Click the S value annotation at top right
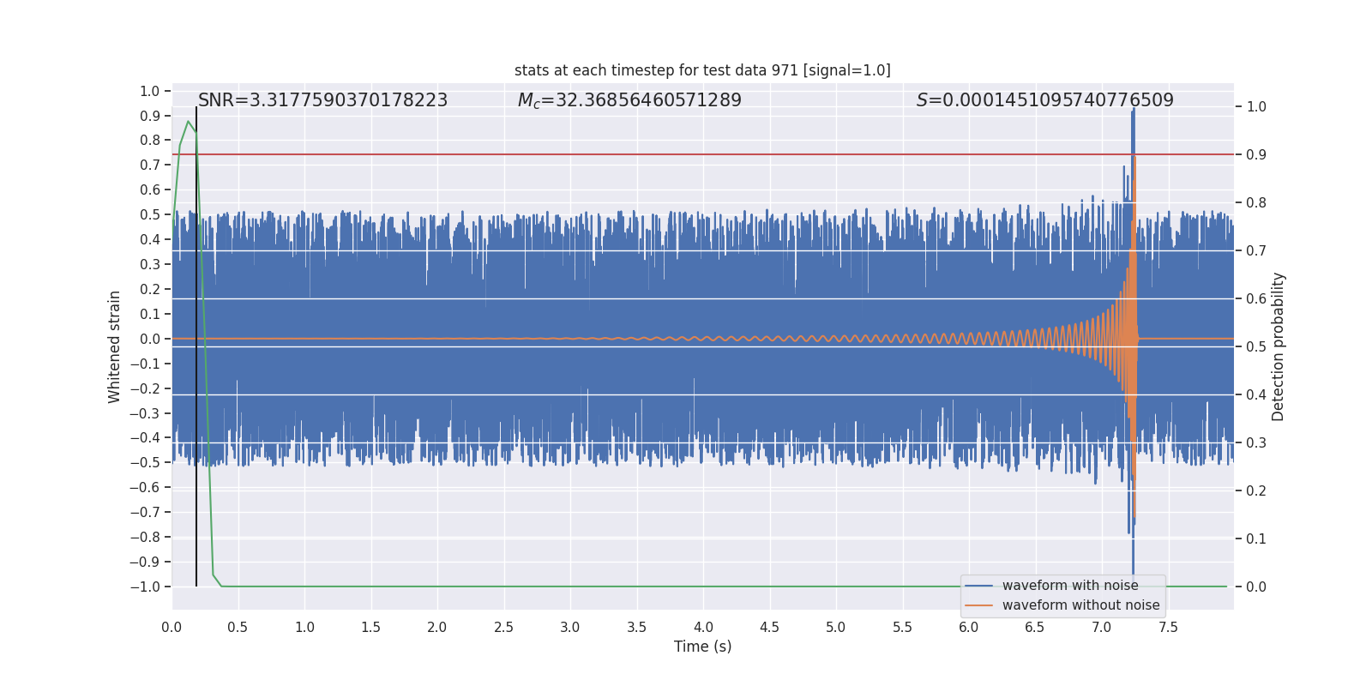Screen dimensions: 1372x686 1044,100
